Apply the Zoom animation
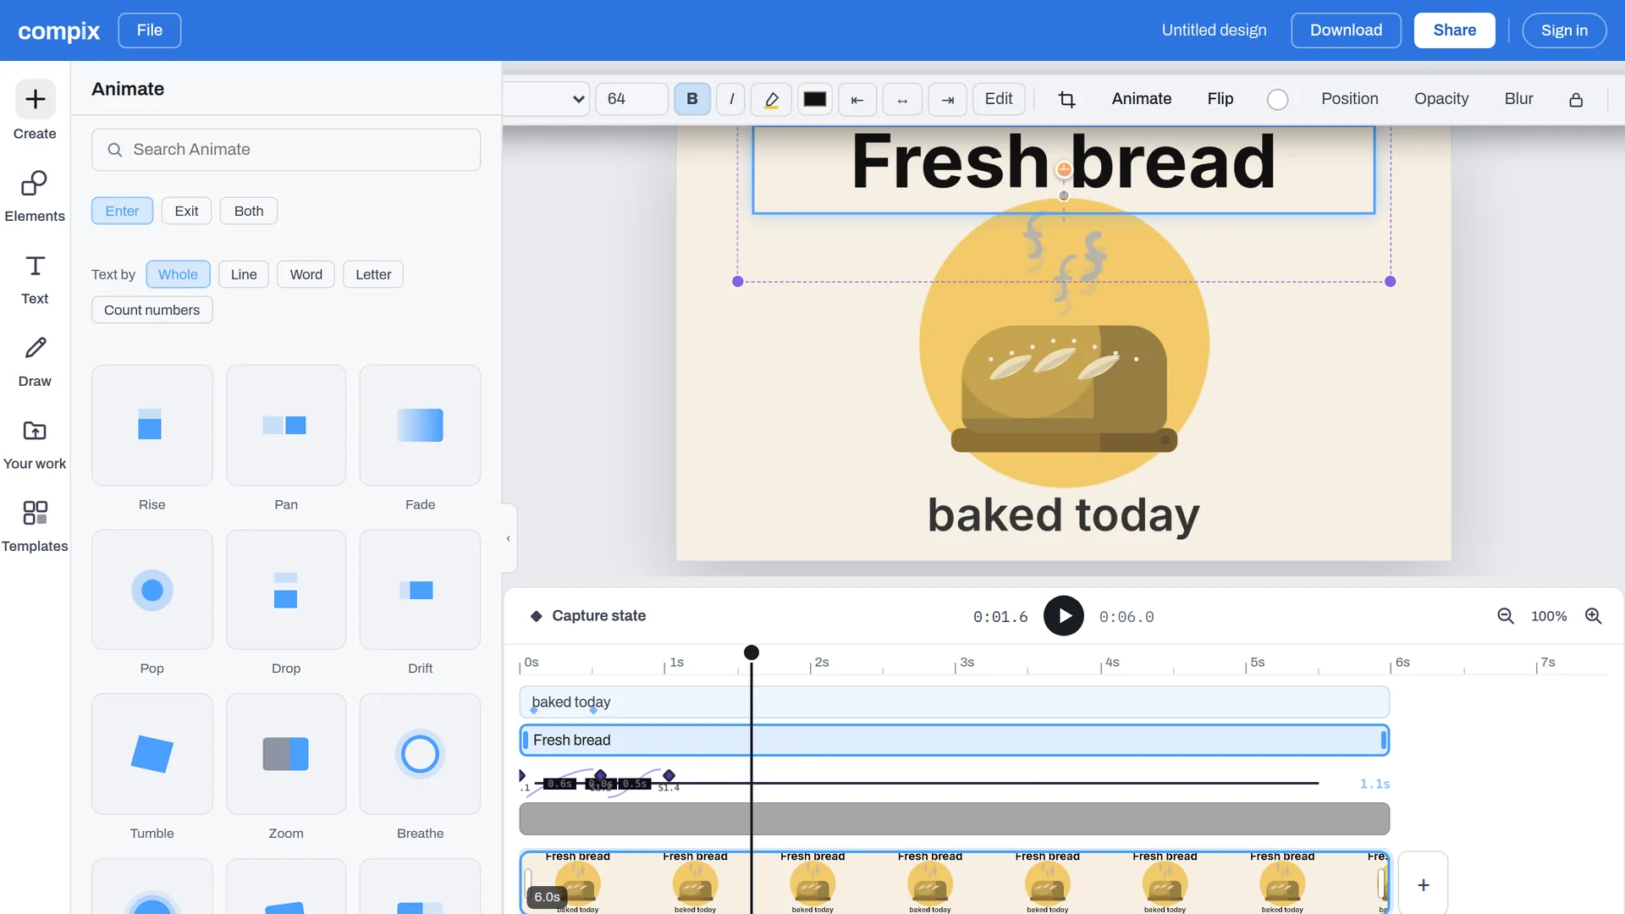The image size is (1625, 914). pos(286,754)
